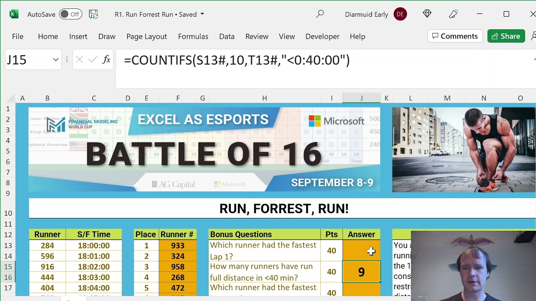The width and height of the screenshot is (536, 301).
Task: Click the pen coming-soon features icon
Action: point(453,14)
